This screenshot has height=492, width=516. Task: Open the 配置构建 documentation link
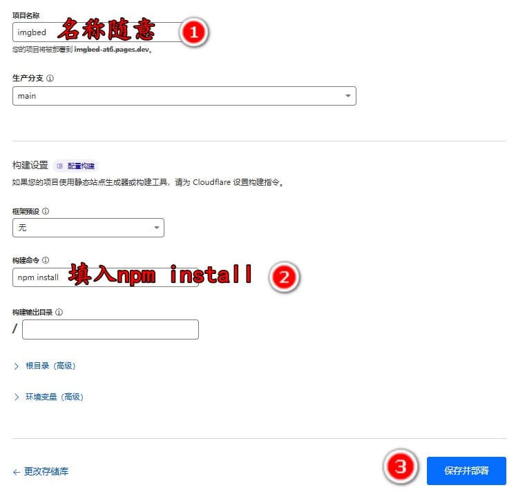pos(81,166)
